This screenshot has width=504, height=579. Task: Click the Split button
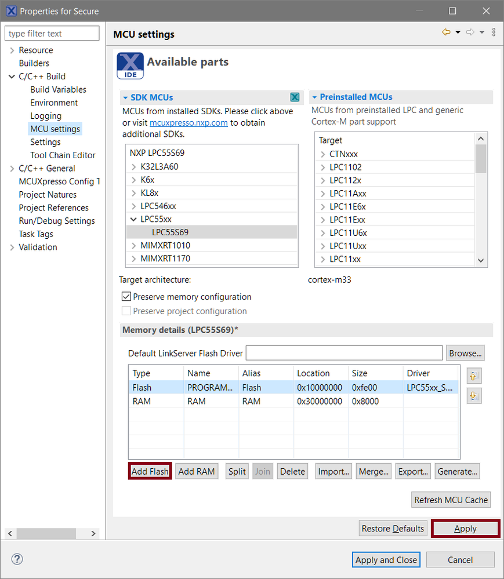click(x=237, y=471)
